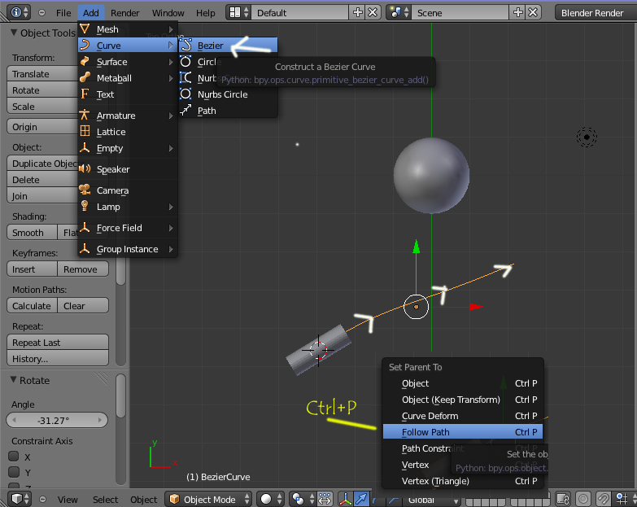This screenshot has height=507, width=637.
Task: Expand the Group Instance submenu
Action: click(x=128, y=249)
